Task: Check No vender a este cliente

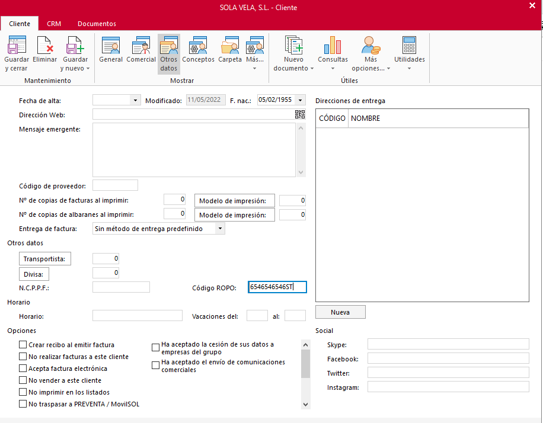Action: pos(23,380)
